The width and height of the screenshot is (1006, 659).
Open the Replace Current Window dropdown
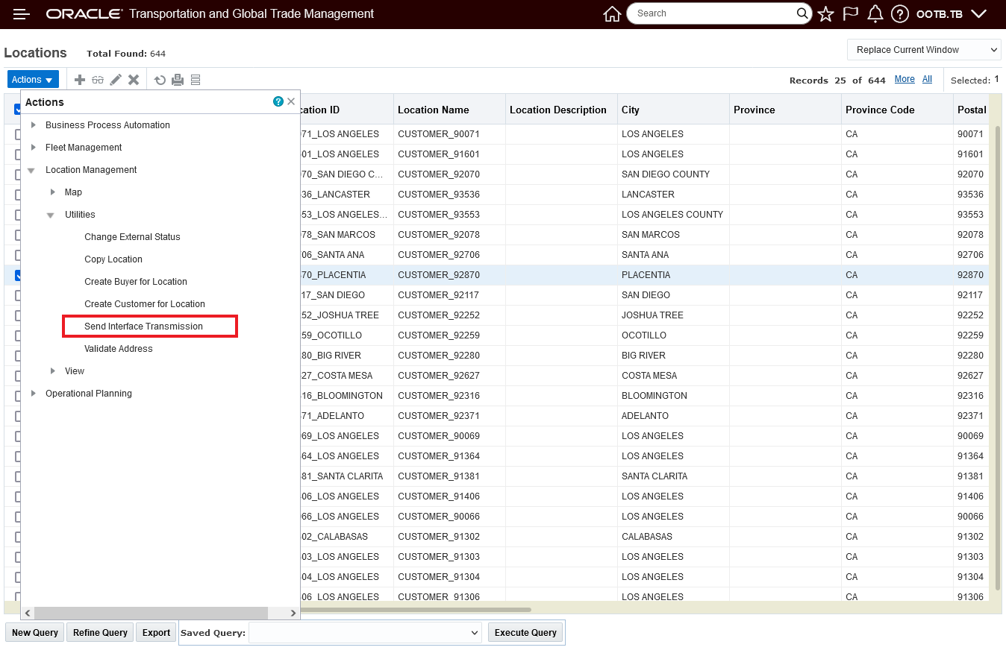923,50
